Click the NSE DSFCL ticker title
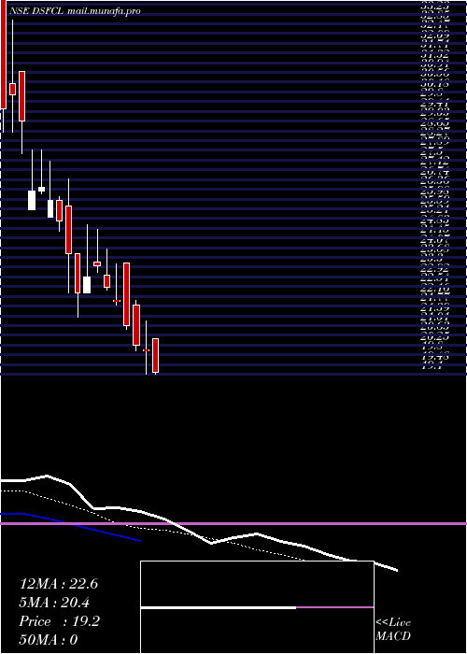Screen dimensions: 467x654 click(36, 11)
